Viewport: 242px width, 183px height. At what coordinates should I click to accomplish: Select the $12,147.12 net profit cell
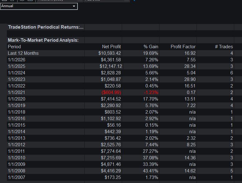pos(111,66)
